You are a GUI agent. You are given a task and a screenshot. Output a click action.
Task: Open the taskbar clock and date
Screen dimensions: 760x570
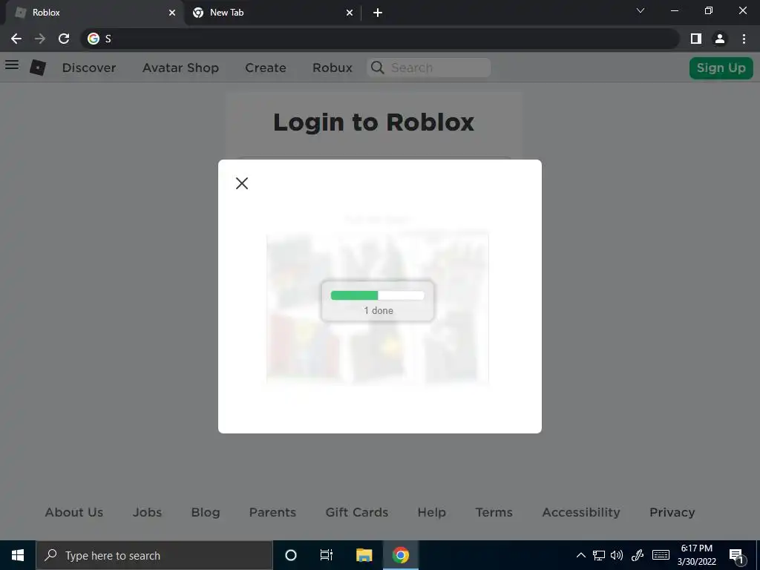click(696, 555)
